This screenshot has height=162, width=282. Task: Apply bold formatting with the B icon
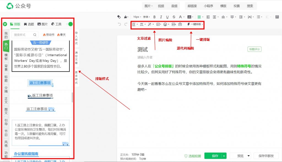pos(154,17)
